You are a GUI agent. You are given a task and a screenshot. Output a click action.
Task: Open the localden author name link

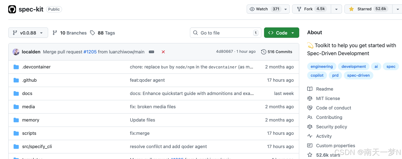[31, 52]
